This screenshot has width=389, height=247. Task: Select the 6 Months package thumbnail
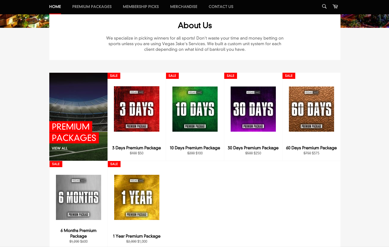tap(78, 197)
